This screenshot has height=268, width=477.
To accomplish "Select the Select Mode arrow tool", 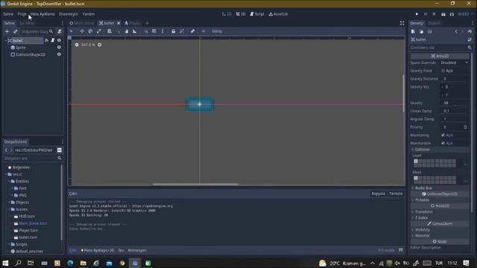I will pos(72,31).
